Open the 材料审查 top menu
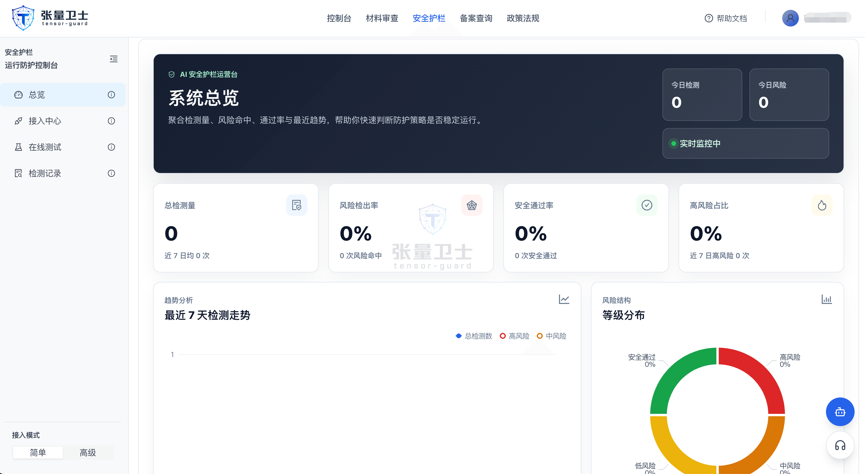The height and width of the screenshot is (474, 865). [382, 18]
